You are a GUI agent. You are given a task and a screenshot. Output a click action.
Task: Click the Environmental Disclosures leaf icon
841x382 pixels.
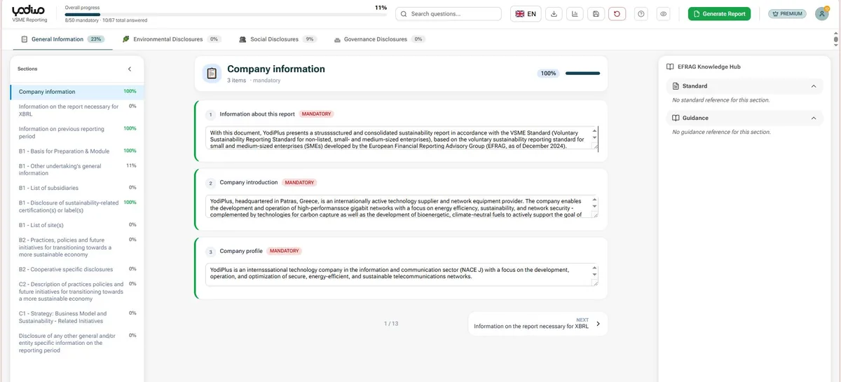(126, 39)
